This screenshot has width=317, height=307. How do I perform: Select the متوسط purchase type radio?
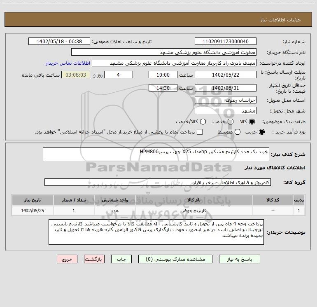[x=238, y=132]
